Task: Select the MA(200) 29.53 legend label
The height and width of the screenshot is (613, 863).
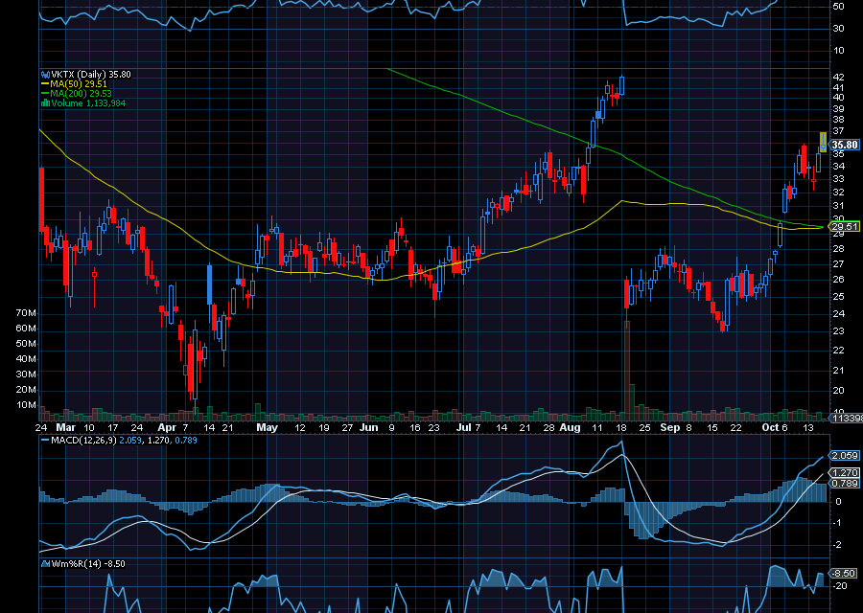Action: point(81,94)
